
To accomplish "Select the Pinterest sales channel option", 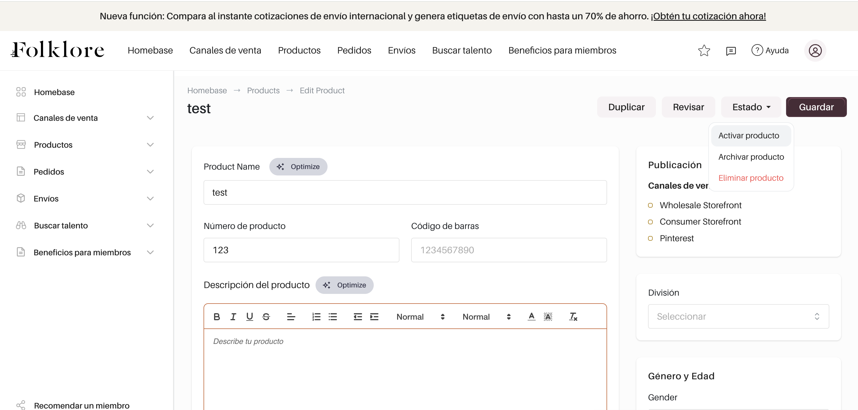I will 650,238.
